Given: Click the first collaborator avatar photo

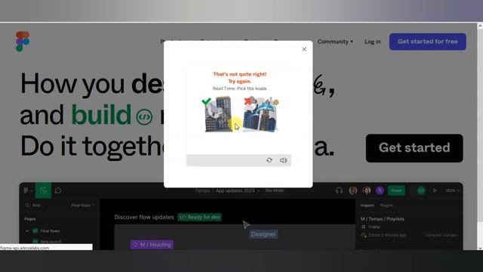Looking at the screenshot, I should [353, 190].
